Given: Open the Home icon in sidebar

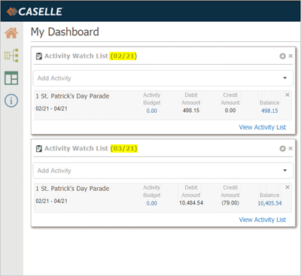Looking at the screenshot, I should pos(11,33).
